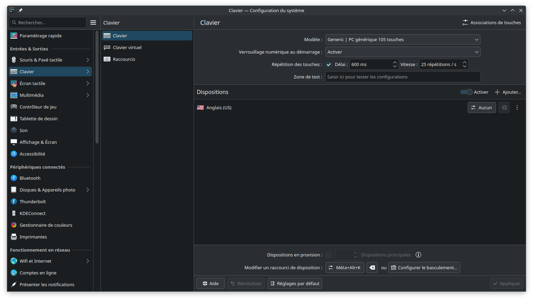Image resolution: width=533 pixels, height=300 pixels.
Task: Open Associations de touches
Action: (x=492, y=22)
